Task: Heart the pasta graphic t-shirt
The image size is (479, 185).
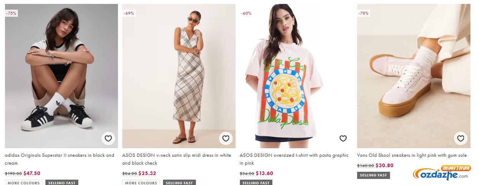Action: pyautogui.click(x=343, y=138)
